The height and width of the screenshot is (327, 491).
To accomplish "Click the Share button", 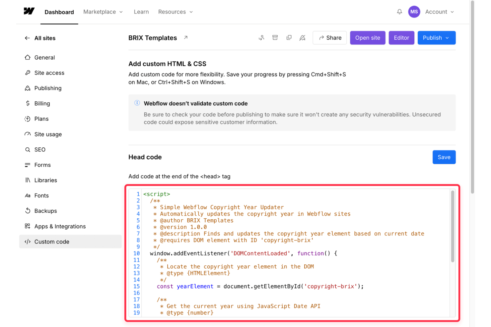I will click(x=329, y=38).
